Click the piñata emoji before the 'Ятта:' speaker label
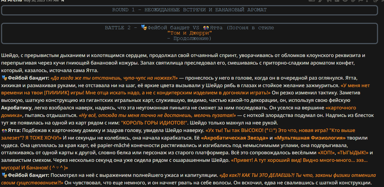The width and height of the screenshot is (384, 187). coord(4,130)
